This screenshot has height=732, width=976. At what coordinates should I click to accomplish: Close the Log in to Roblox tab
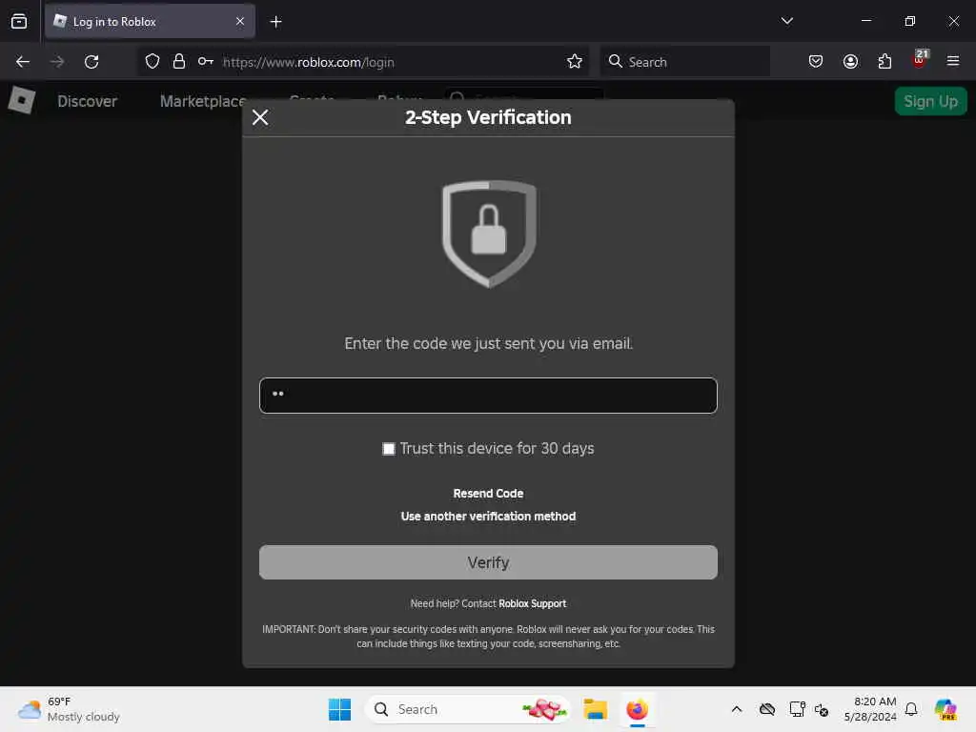(x=240, y=21)
